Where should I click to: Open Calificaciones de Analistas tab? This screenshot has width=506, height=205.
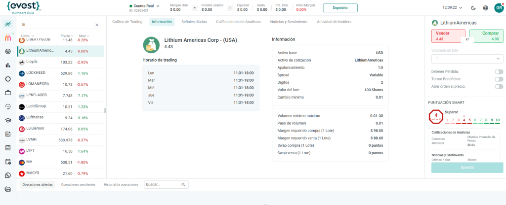point(238,22)
